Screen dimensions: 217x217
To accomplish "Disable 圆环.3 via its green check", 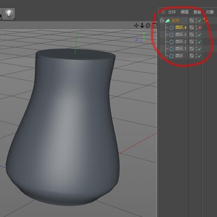I will [199, 35].
